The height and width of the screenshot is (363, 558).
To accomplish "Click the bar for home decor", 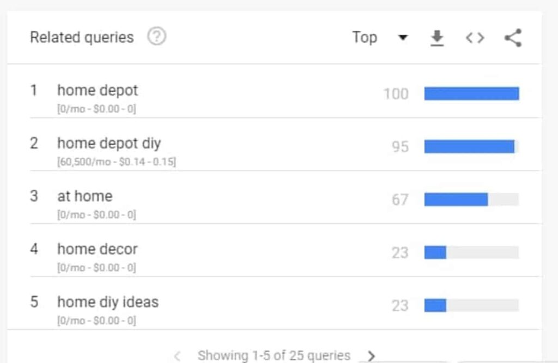I will coord(435,253).
